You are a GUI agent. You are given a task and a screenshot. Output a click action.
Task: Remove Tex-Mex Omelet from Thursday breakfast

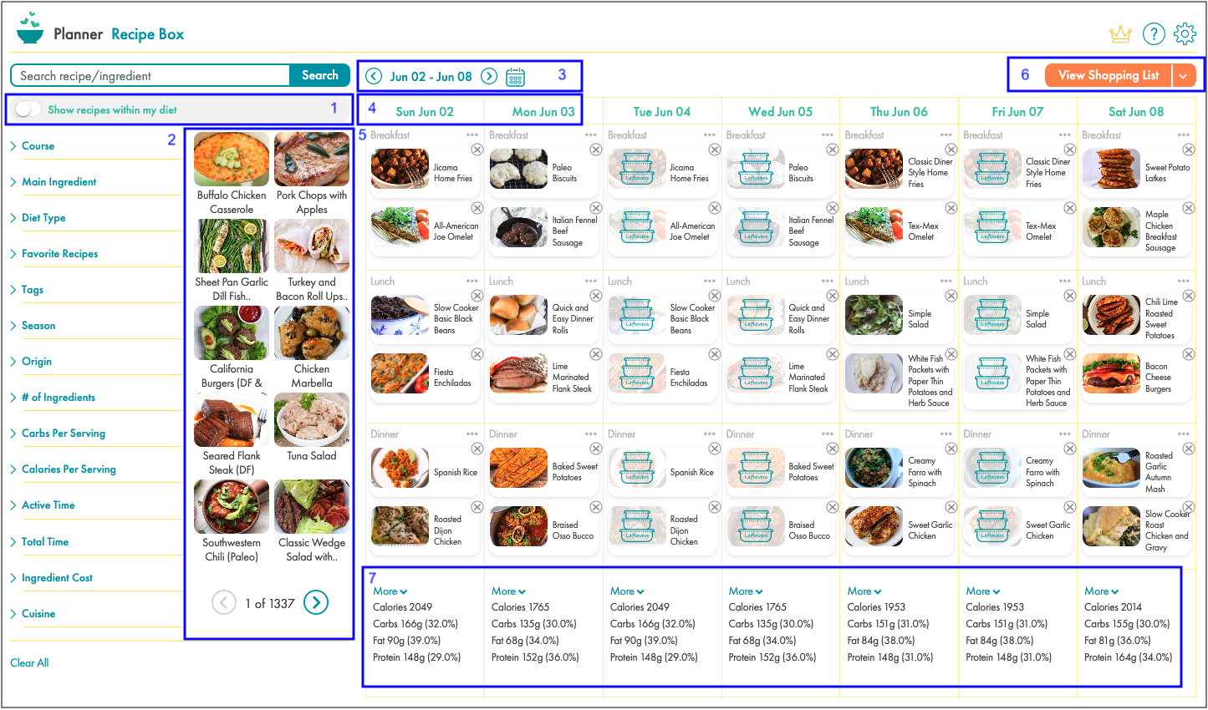click(951, 208)
